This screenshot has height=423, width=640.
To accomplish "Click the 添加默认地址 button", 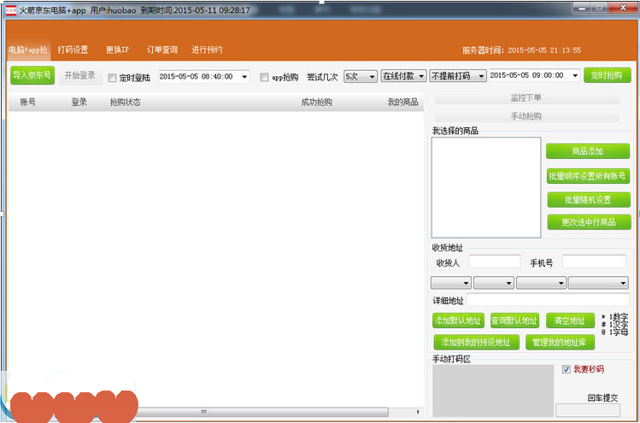I will click(458, 320).
